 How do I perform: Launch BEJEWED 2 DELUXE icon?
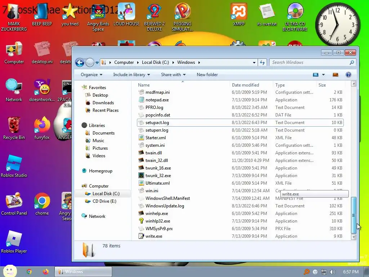tap(154, 17)
